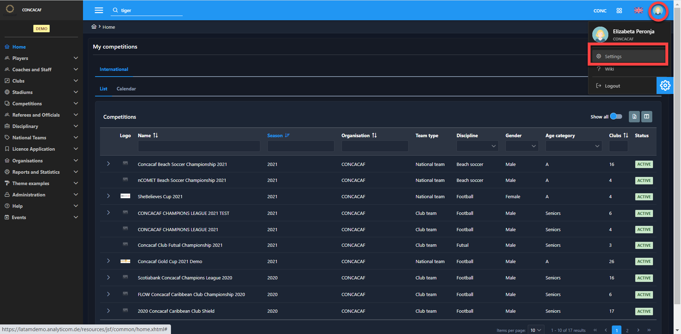681x334 pixels.
Task: Export the competitions table to Excel
Action: click(634, 116)
